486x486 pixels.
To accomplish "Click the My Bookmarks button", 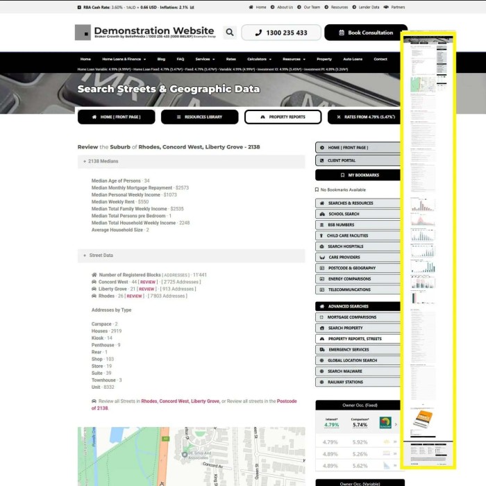I will click(x=357, y=175).
